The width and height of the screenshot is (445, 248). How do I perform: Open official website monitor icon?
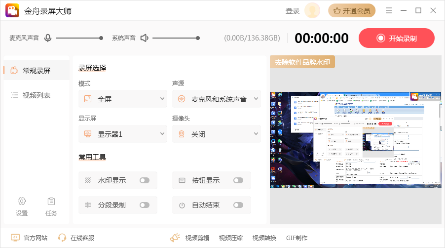15,238
